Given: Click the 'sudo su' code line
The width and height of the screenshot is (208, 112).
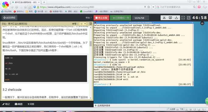Looking at the screenshot, I should [x=9, y=58].
